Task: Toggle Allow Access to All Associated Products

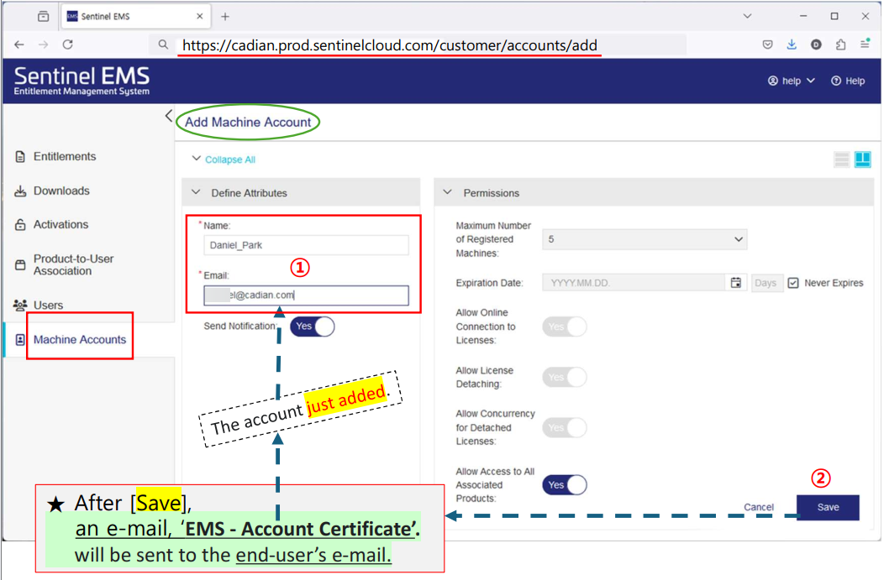Action: (x=565, y=485)
